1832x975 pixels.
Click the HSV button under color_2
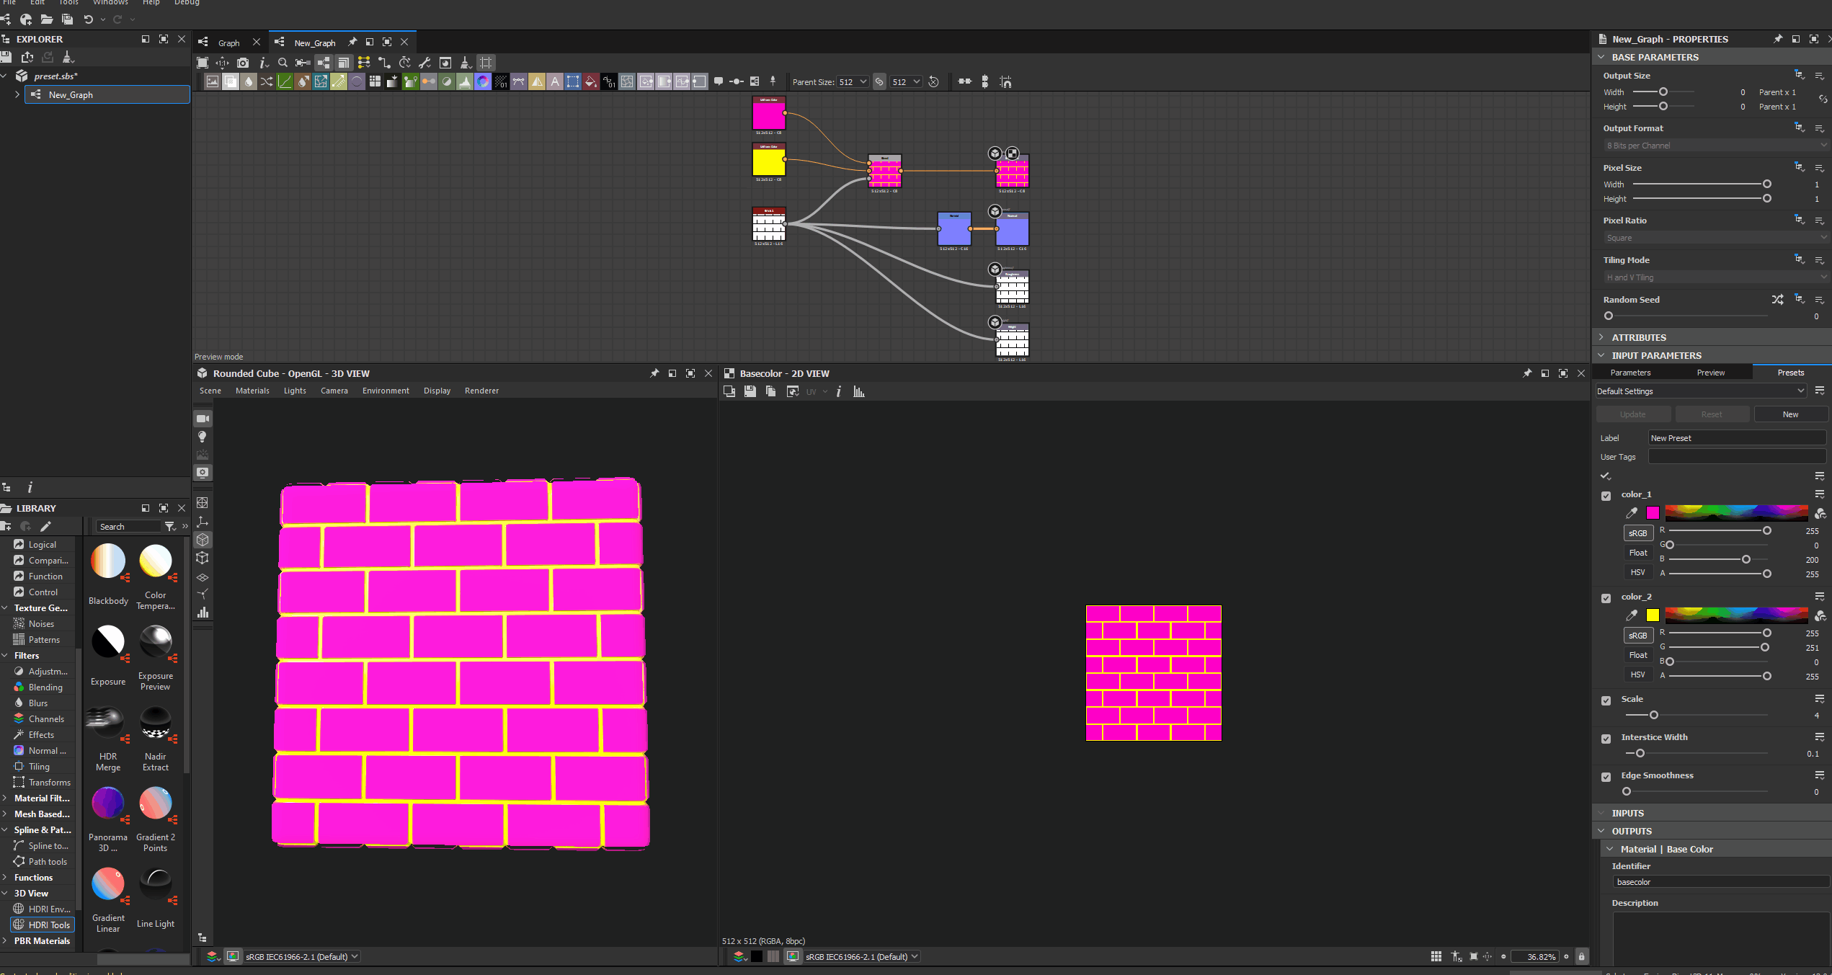point(1637,675)
